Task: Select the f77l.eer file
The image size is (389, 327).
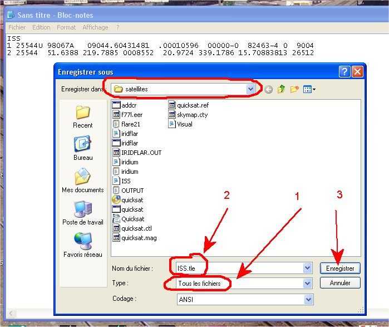Action: (x=127, y=114)
